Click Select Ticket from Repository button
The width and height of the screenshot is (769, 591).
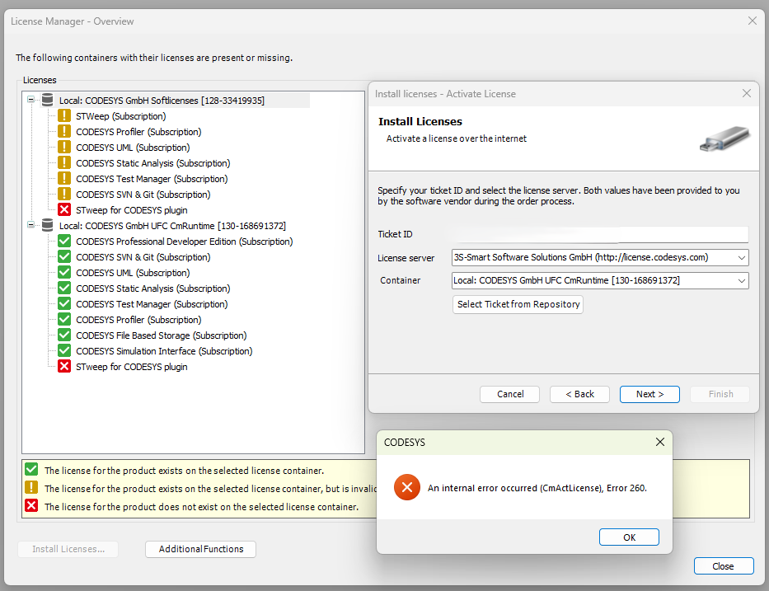pos(518,305)
